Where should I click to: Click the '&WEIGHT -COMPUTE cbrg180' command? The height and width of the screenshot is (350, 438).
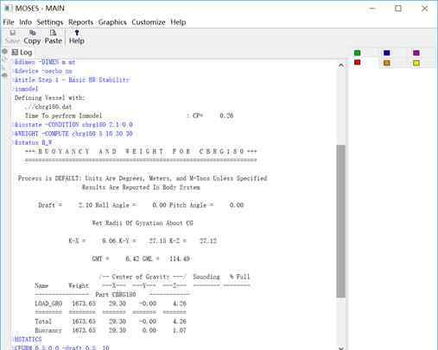coord(73,134)
